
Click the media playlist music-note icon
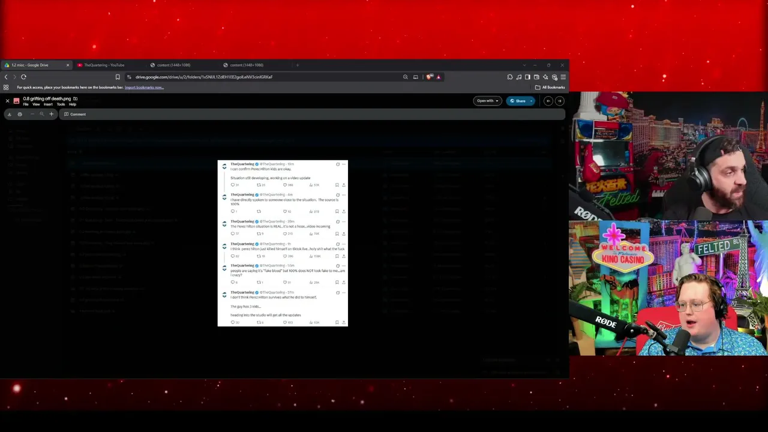click(x=519, y=77)
